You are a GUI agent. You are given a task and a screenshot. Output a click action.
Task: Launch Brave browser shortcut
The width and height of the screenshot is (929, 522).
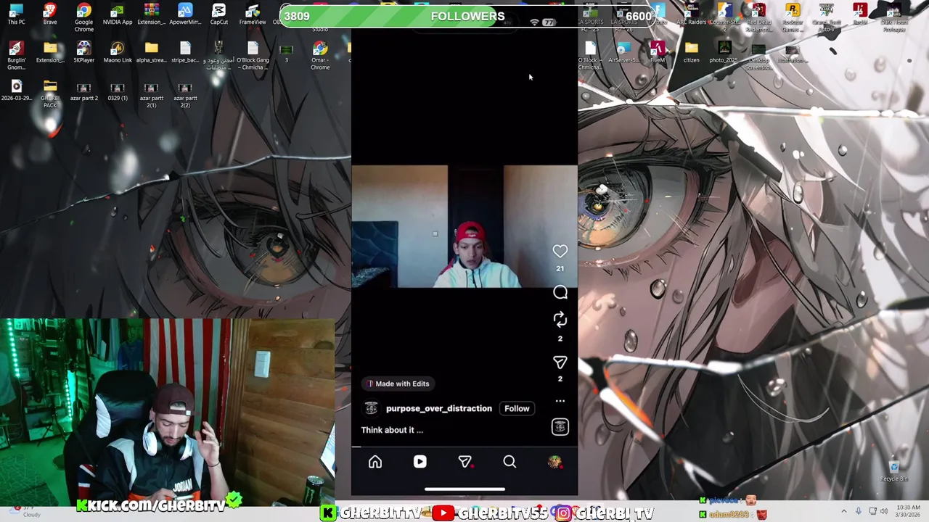(x=49, y=14)
